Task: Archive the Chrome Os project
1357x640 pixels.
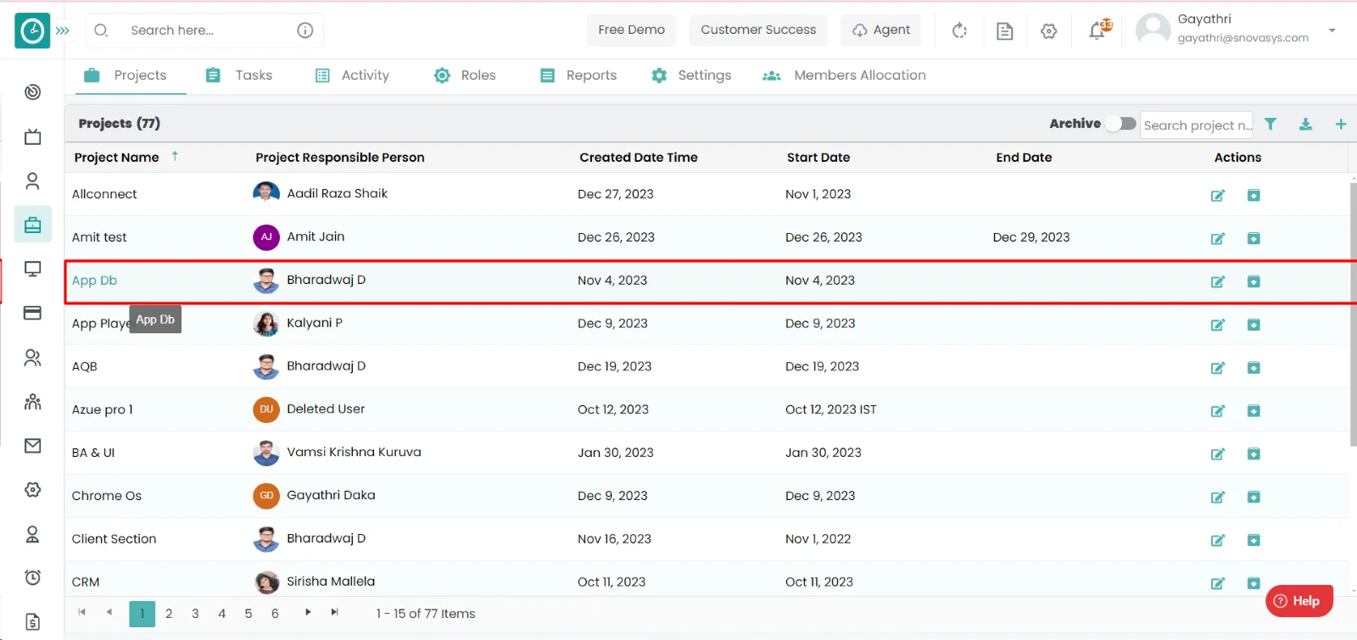Action: pos(1254,498)
